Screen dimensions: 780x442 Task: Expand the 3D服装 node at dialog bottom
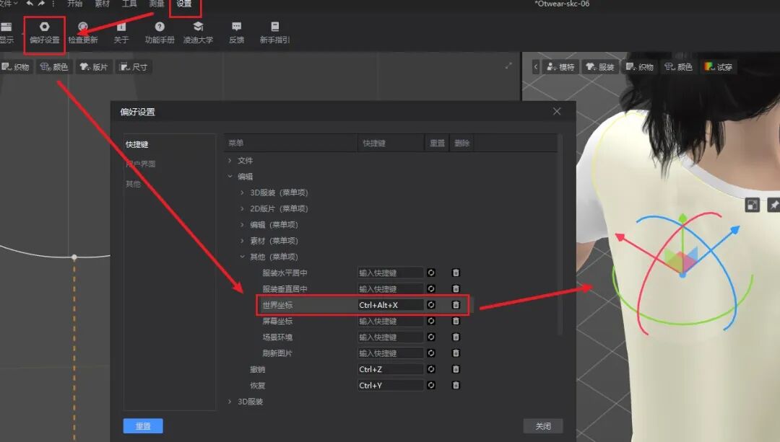(x=231, y=401)
